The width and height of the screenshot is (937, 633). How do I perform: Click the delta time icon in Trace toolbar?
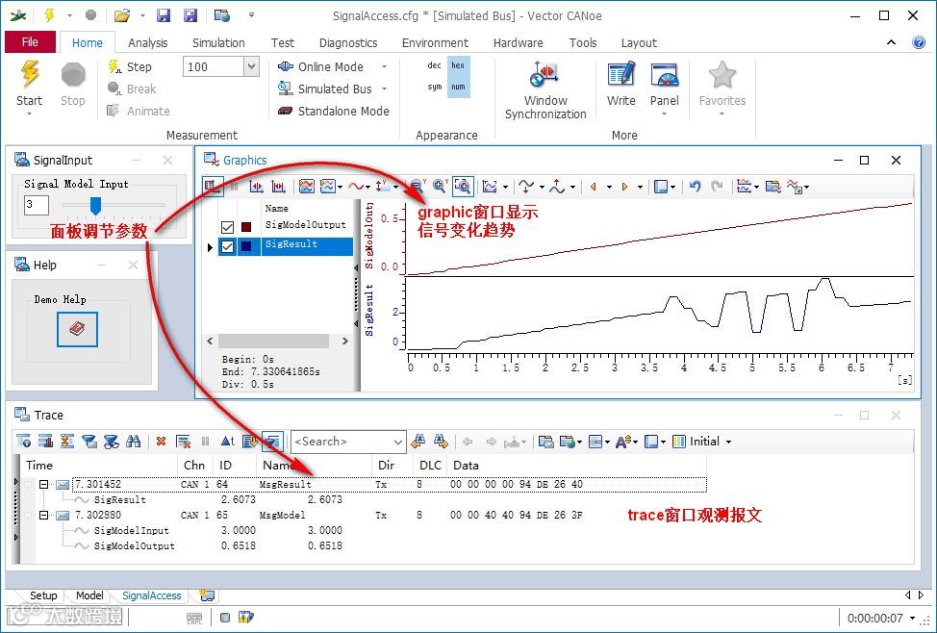tap(228, 442)
